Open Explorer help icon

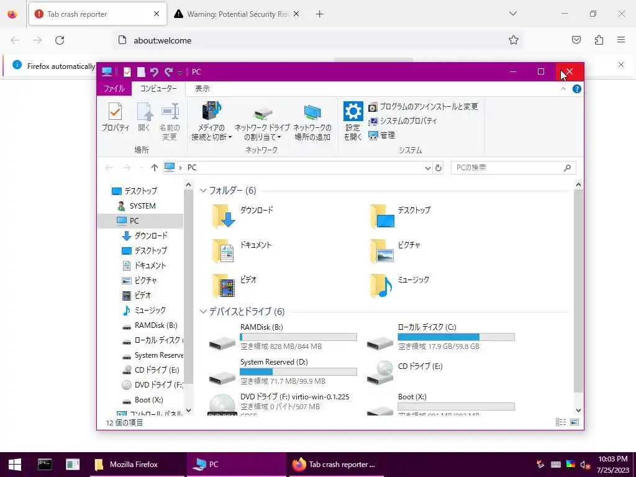click(576, 89)
